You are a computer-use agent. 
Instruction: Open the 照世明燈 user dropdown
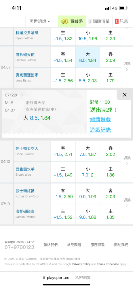coord(39,21)
